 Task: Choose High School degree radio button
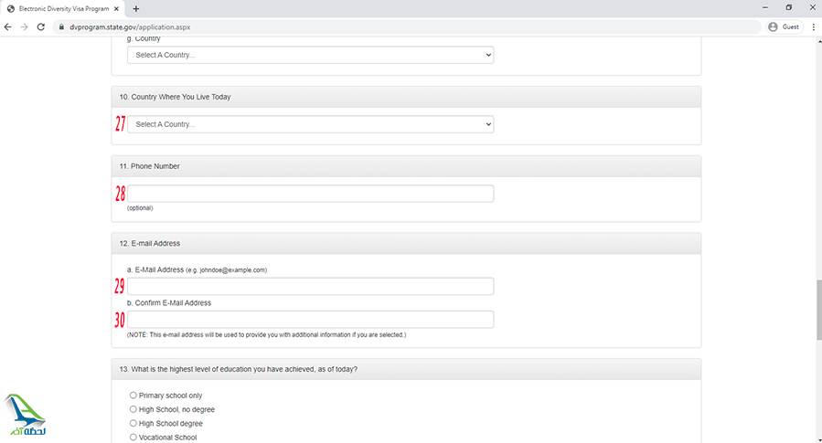point(133,424)
